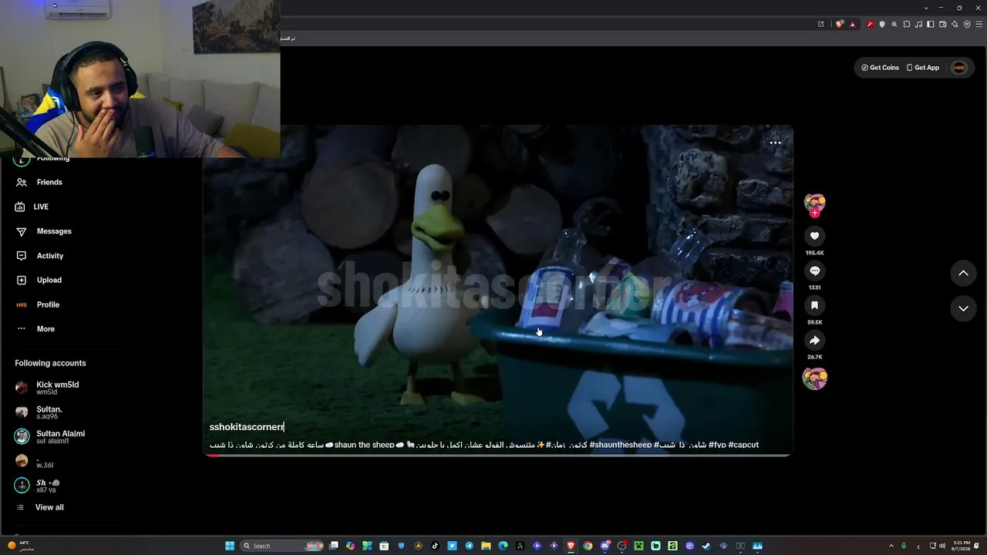Click the Messages paper-plane icon
The width and height of the screenshot is (987, 555).
[x=21, y=231]
